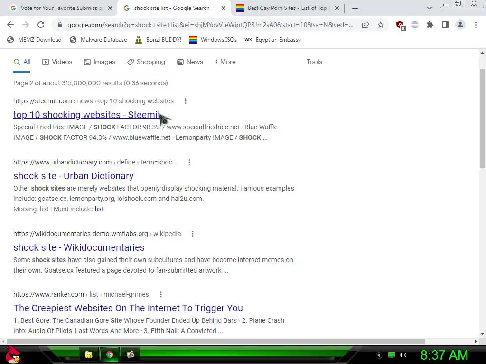Open the striped flag extension icon
Screen dimensions: 486x364
[415, 25]
